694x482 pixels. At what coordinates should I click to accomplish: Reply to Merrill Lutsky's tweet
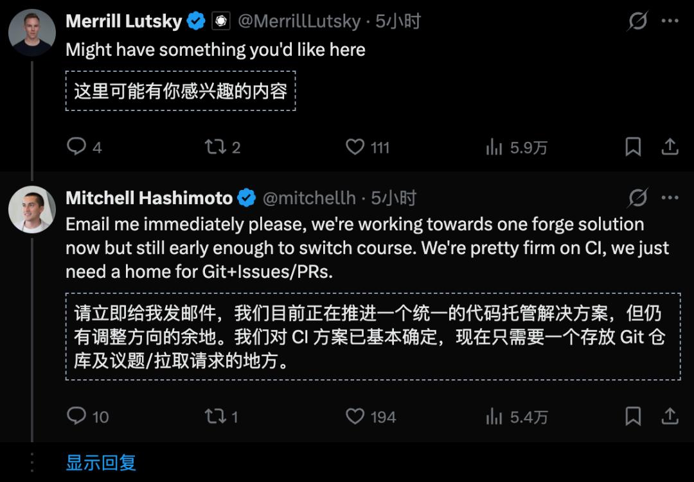click(x=76, y=148)
